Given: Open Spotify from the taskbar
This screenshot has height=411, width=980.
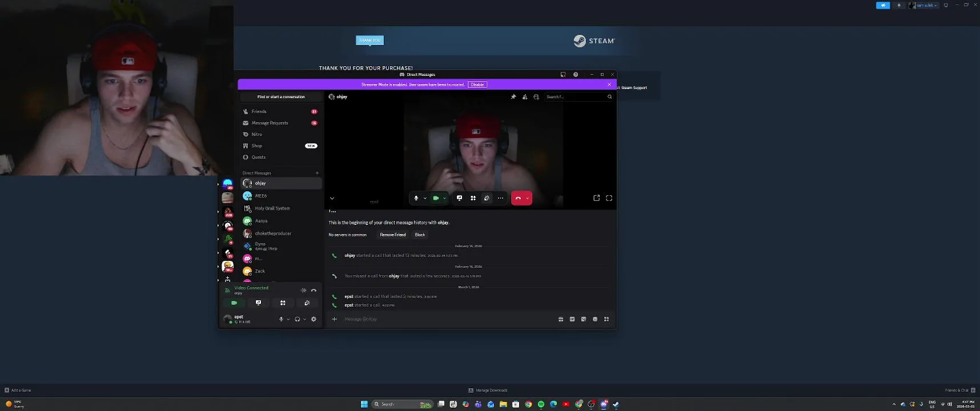Looking at the screenshot, I should pyautogui.click(x=541, y=404).
